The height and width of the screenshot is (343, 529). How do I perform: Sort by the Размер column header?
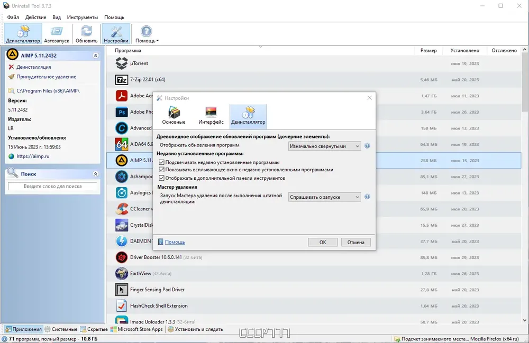428,51
